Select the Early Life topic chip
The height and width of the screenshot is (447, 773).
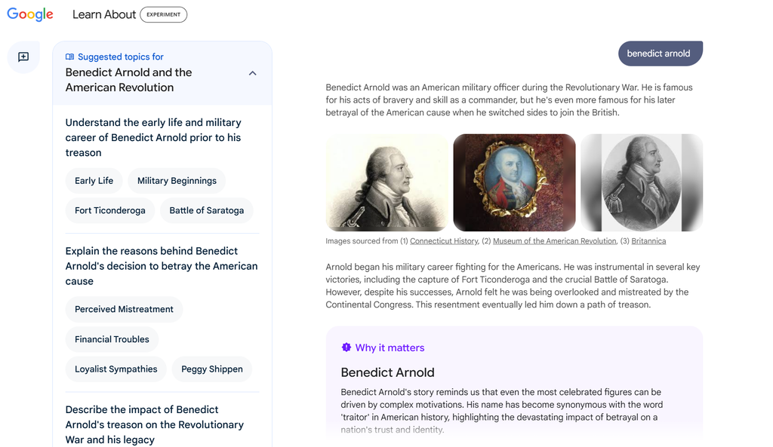pos(94,181)
